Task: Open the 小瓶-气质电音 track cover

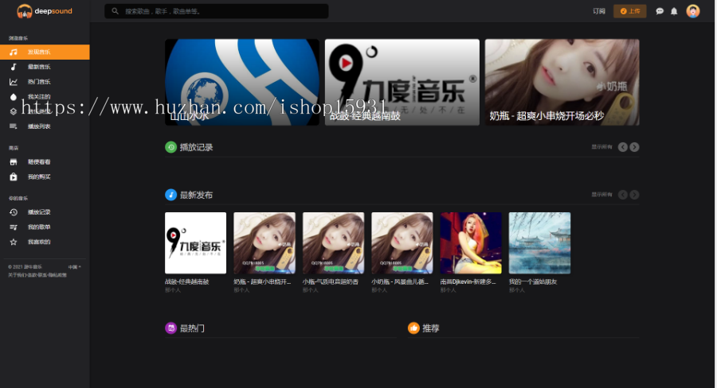Action: click(x=333, y=242)
